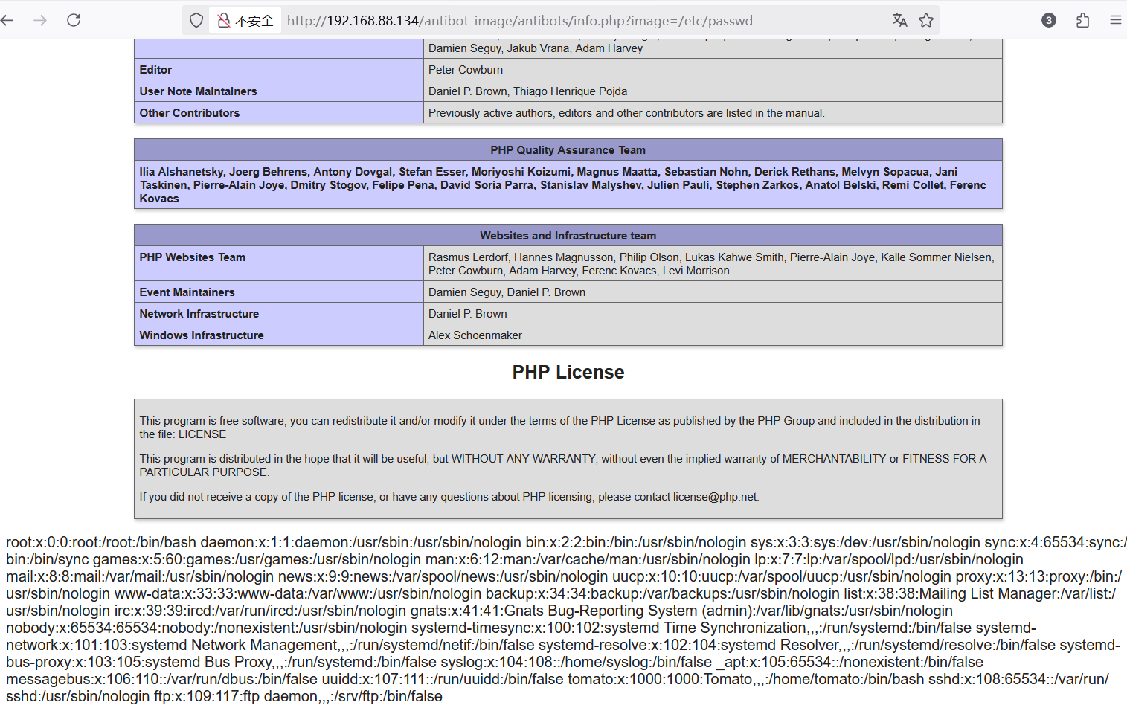Open the browser hamburger menu
Image resolution: width=1127 pixels, height=708 pixels.
point(1115,20)
